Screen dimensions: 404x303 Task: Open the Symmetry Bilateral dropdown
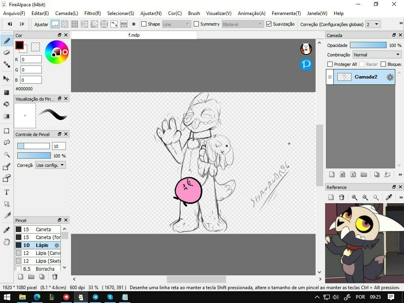tap(242, 24)
